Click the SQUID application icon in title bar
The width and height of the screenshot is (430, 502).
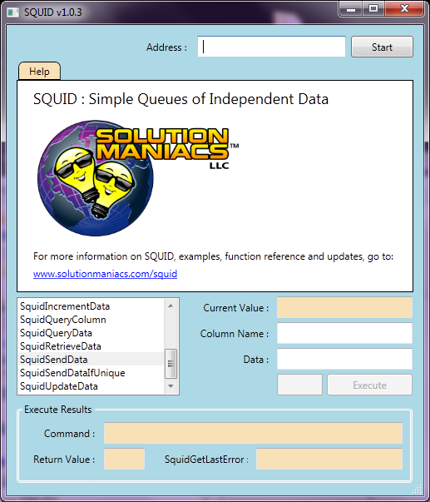tap(12, 12)
